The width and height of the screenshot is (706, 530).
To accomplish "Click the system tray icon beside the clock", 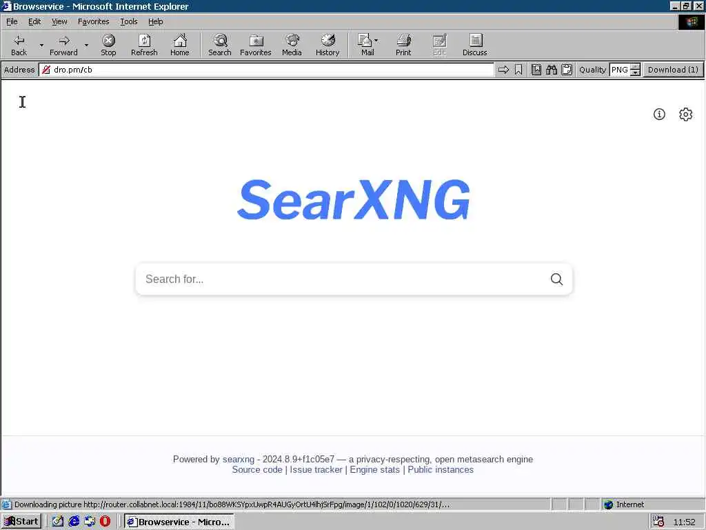I will click(658, 522).
